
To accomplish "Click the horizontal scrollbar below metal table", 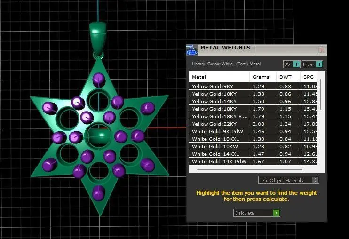I will pyautogui.click(x=249, y=169).
